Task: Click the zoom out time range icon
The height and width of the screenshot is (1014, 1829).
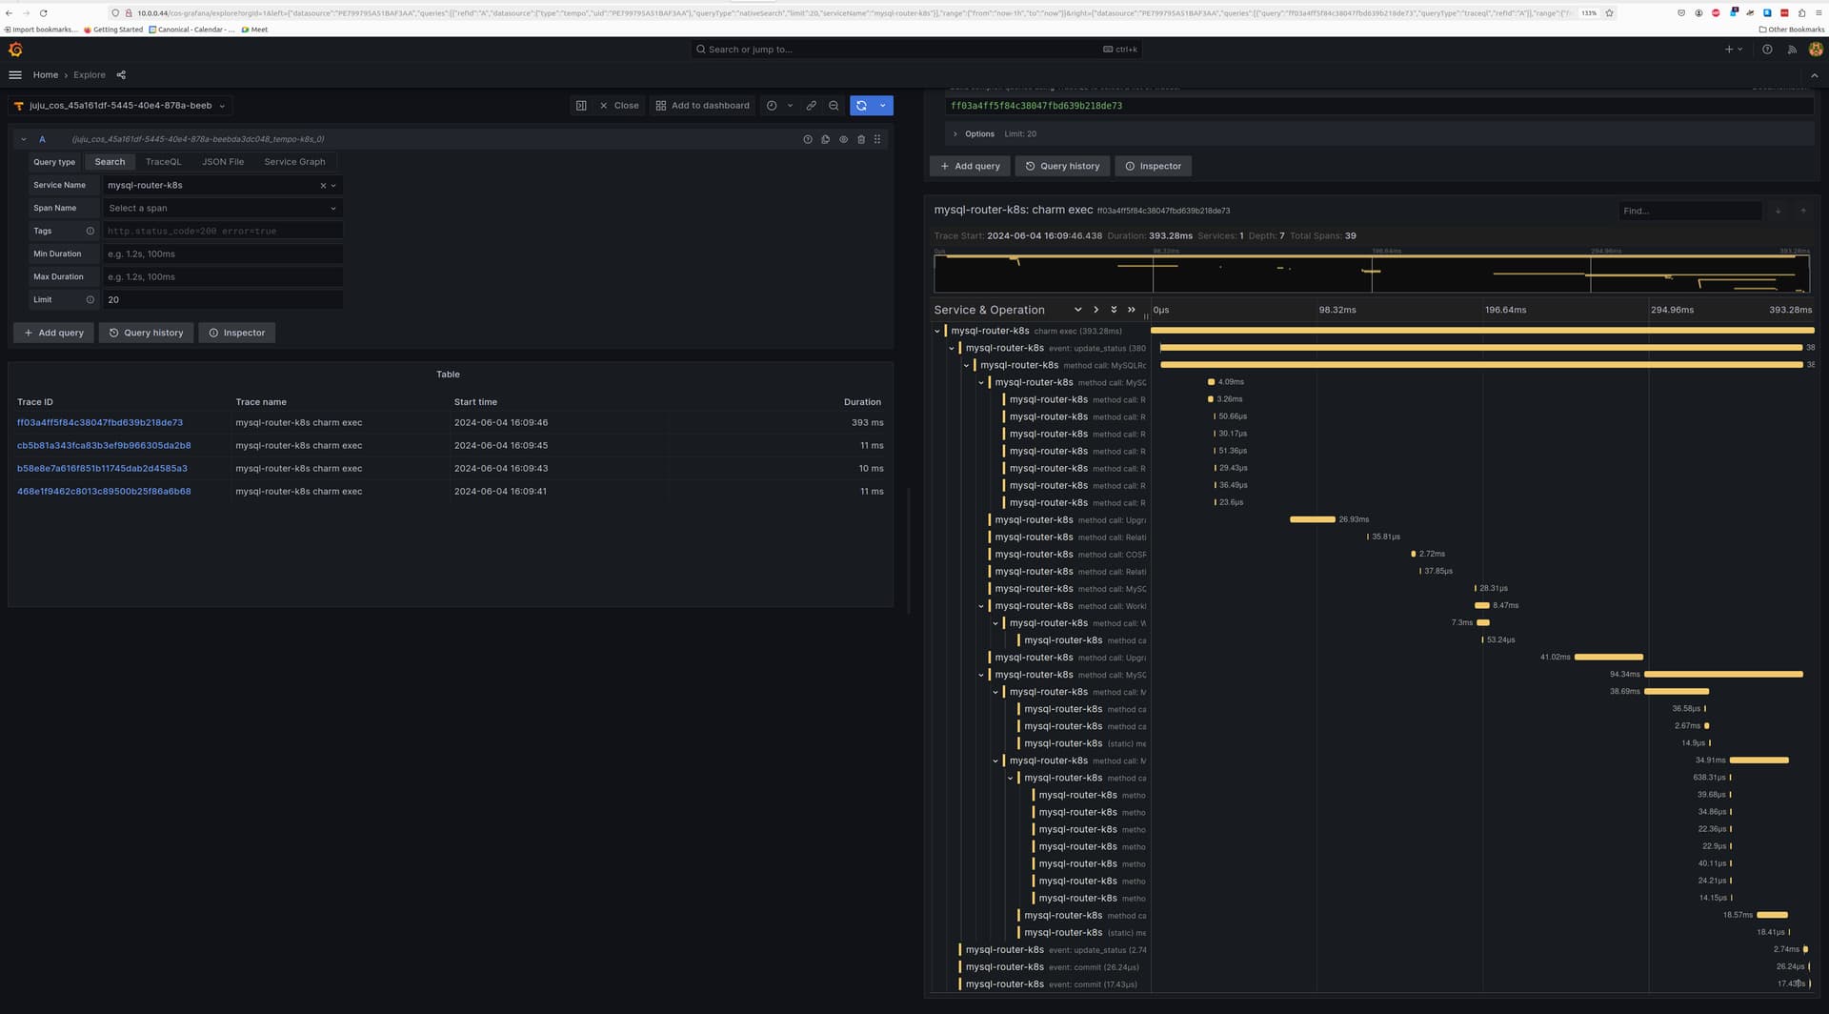Action: [834, 106]
